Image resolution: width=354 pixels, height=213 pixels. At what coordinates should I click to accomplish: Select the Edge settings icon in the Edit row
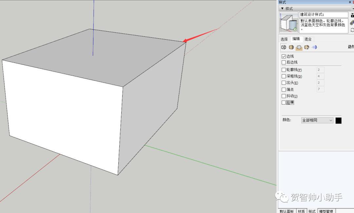click(x=284, y=47)
